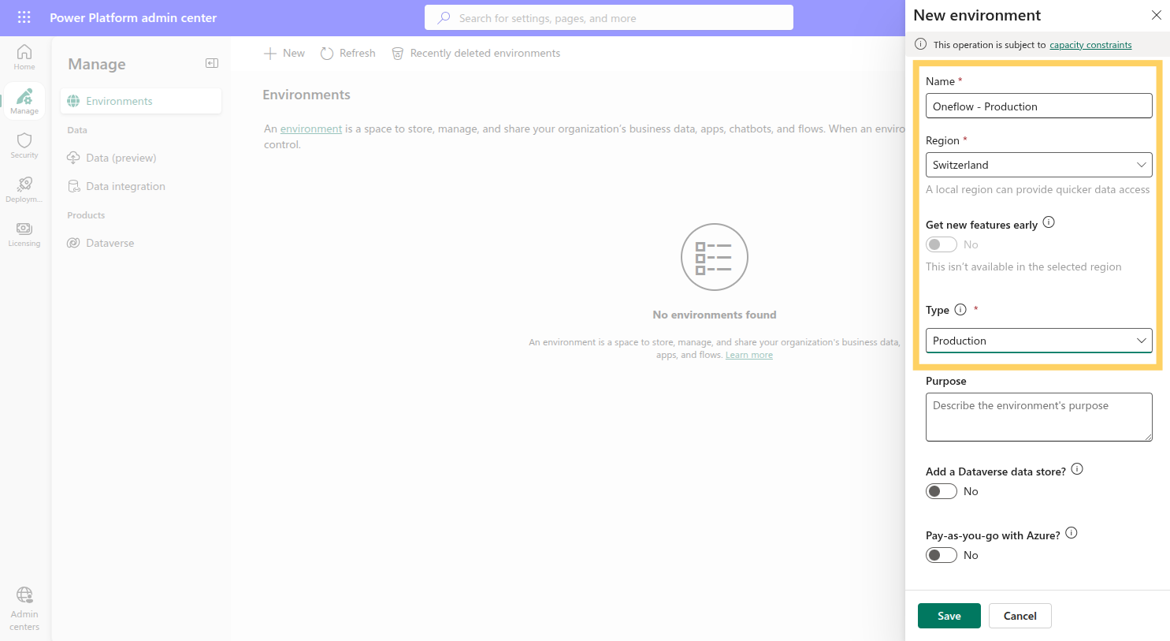Enable Pay-as-you-go with Azure toggle

click(942, 555)
